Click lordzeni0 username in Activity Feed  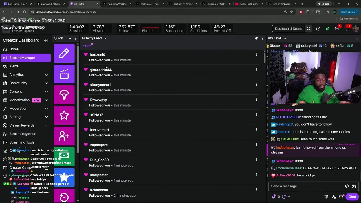(x=98, y=55)
